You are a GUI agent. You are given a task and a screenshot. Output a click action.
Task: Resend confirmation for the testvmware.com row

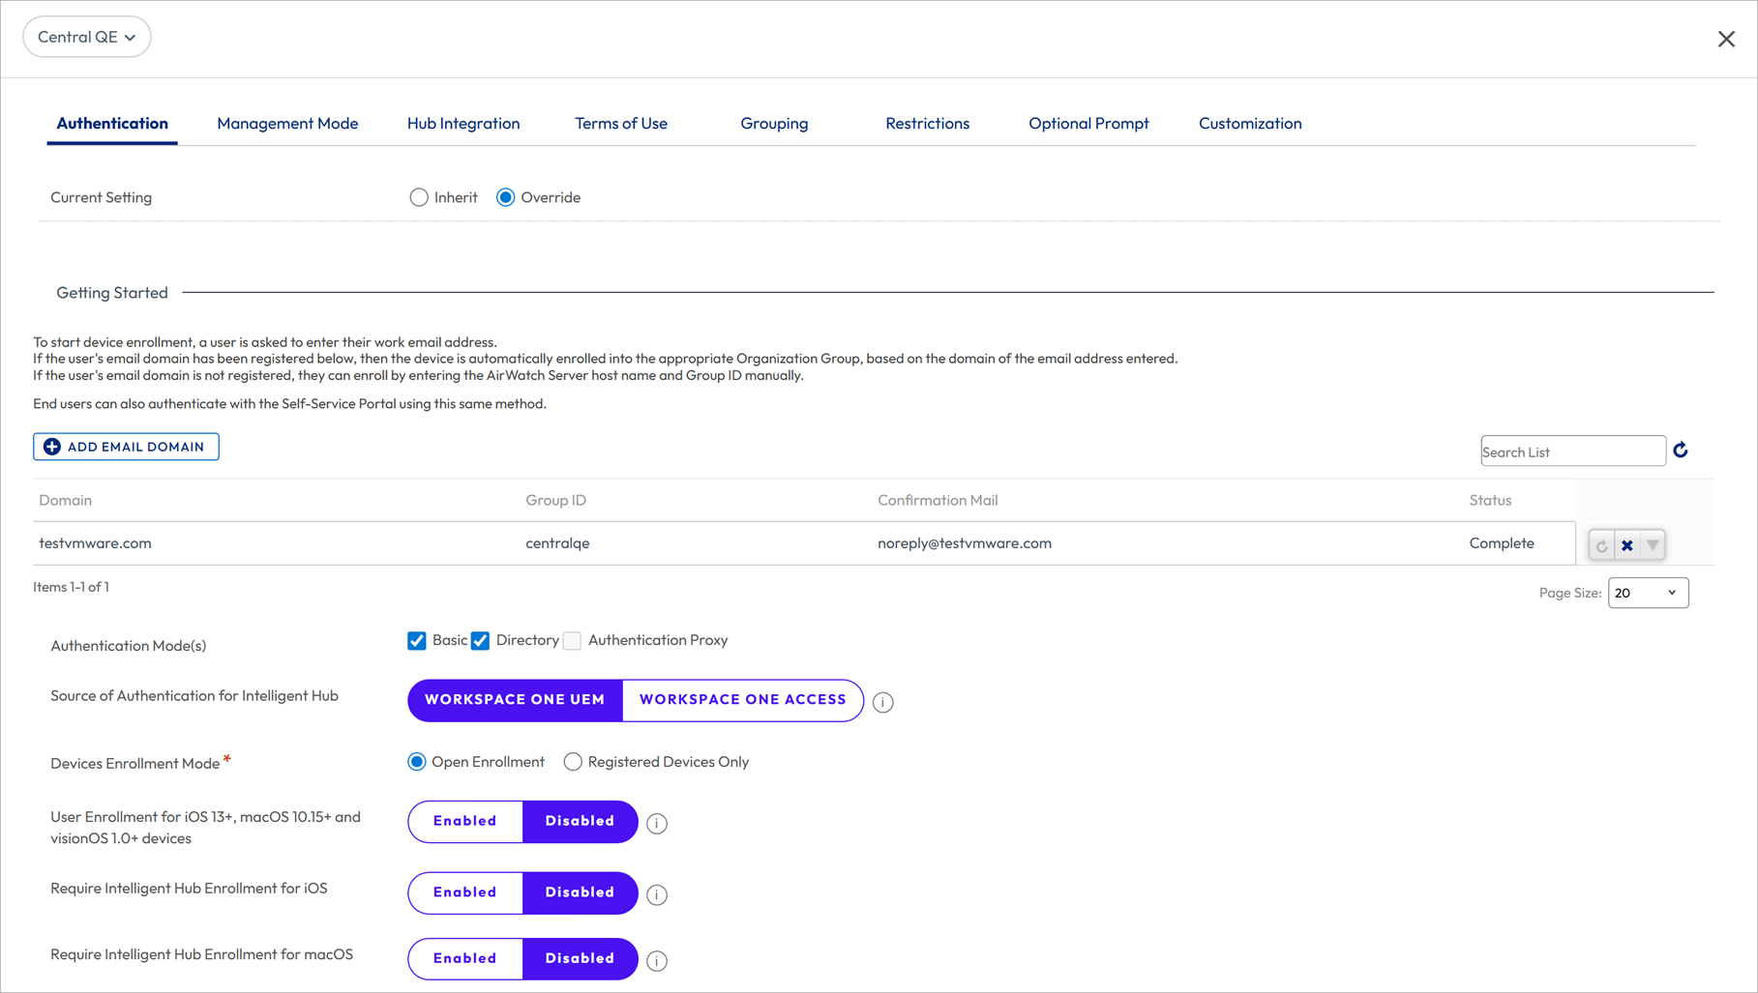click(1602, 545)
